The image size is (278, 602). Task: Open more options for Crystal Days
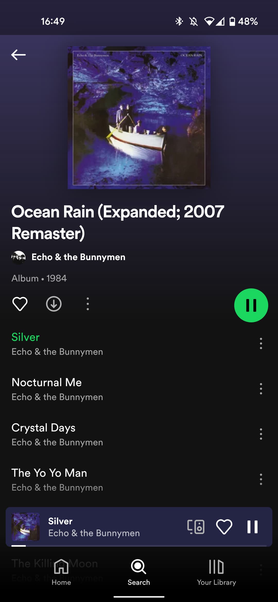[x=261, y=434]
